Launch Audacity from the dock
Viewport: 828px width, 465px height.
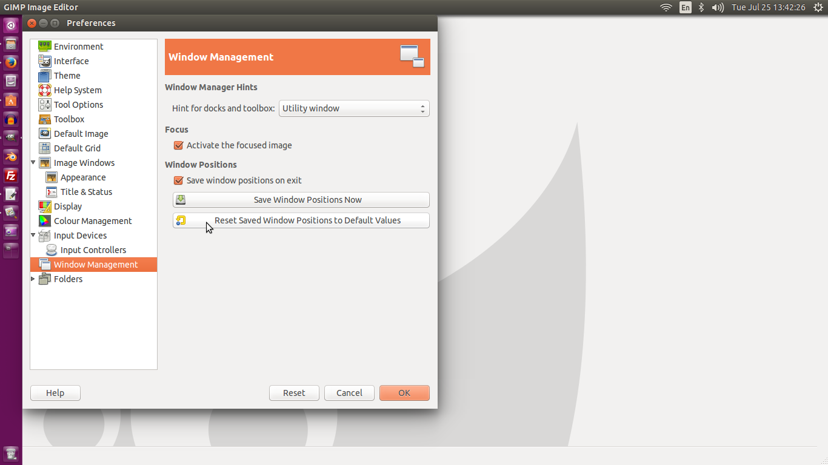(11, 119)
